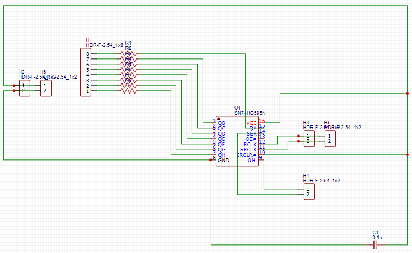The image size is (412, 253).
Task: Select the SN74HC595N chip U1 body
Action: coord(237,141)
